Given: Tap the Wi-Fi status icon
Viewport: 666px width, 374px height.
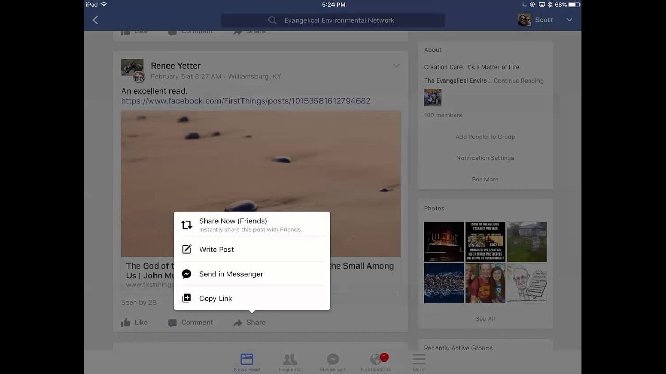Looking at the screenshot, I should (x=104, y=4).
